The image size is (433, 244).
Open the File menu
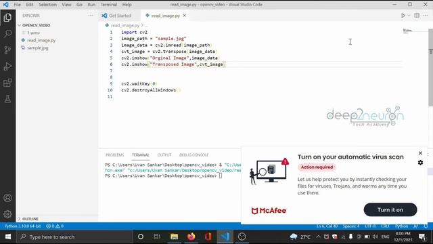coord(17,5)
